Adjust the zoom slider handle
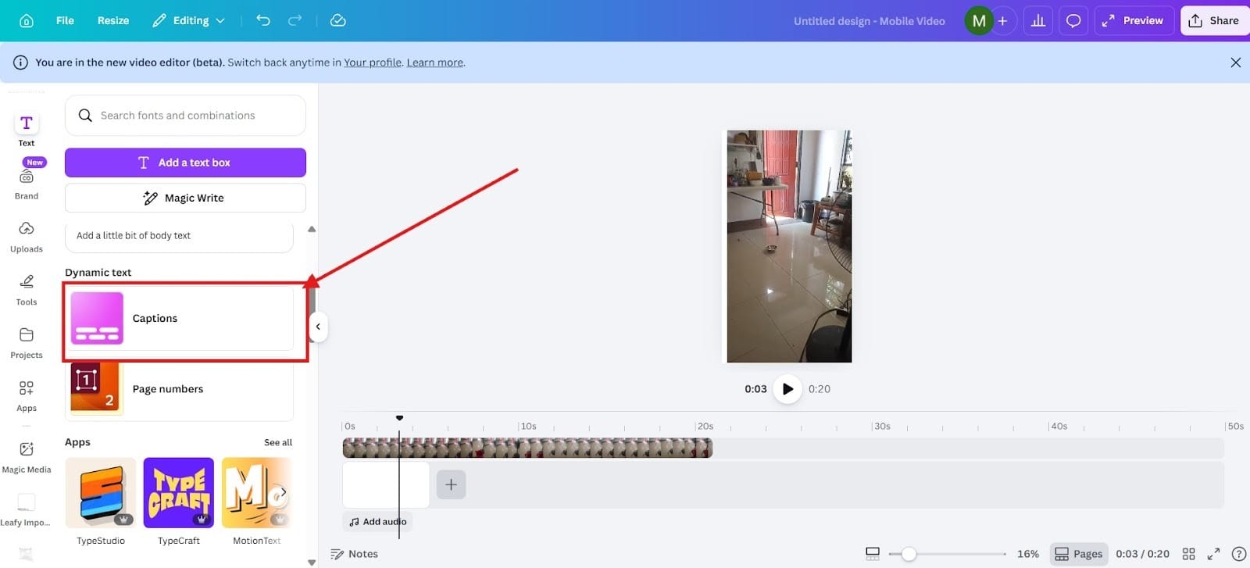This screenshot has height=568, width=1250. [908, 554]
